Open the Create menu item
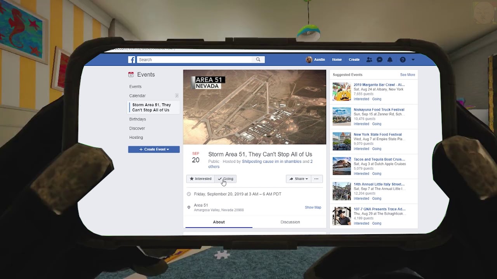The image size is (497, 279). 354,60
